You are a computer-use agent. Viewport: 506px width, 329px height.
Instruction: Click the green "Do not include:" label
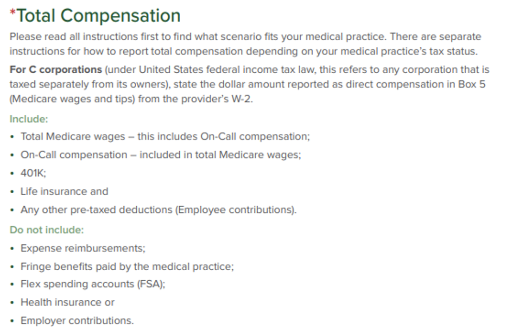[47, 230]
